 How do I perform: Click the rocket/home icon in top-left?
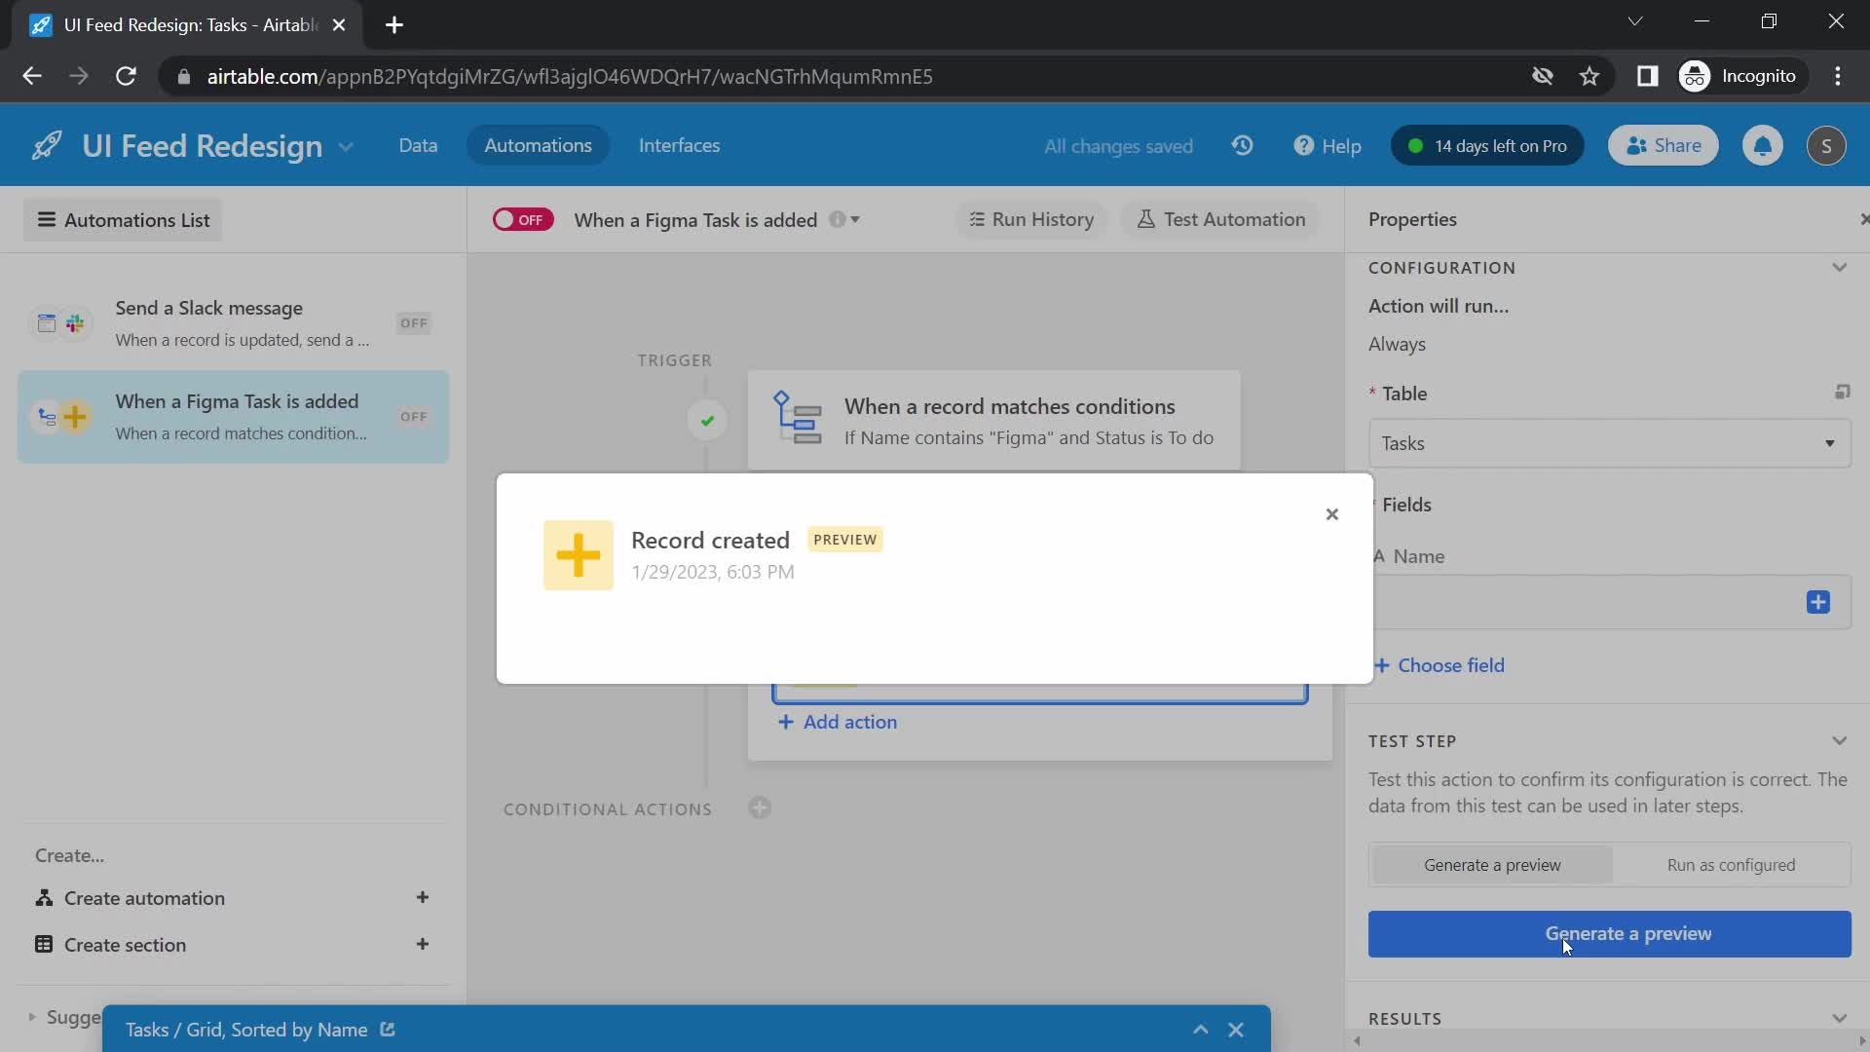[46, 145]
